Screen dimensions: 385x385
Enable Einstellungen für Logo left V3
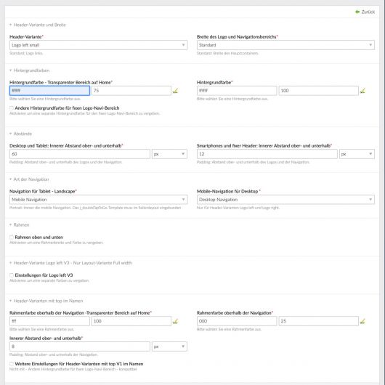tap(12, 275)
